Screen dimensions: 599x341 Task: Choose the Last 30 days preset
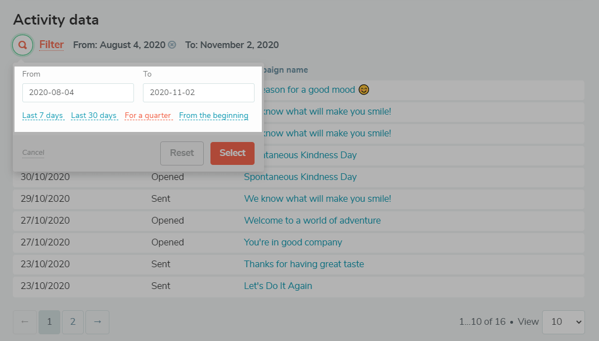tap(94, 116)
